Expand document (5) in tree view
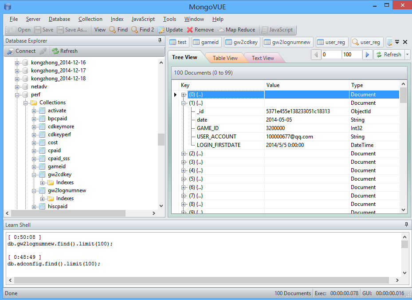Viewport: 412px width, 300px height. coord(184,179)
